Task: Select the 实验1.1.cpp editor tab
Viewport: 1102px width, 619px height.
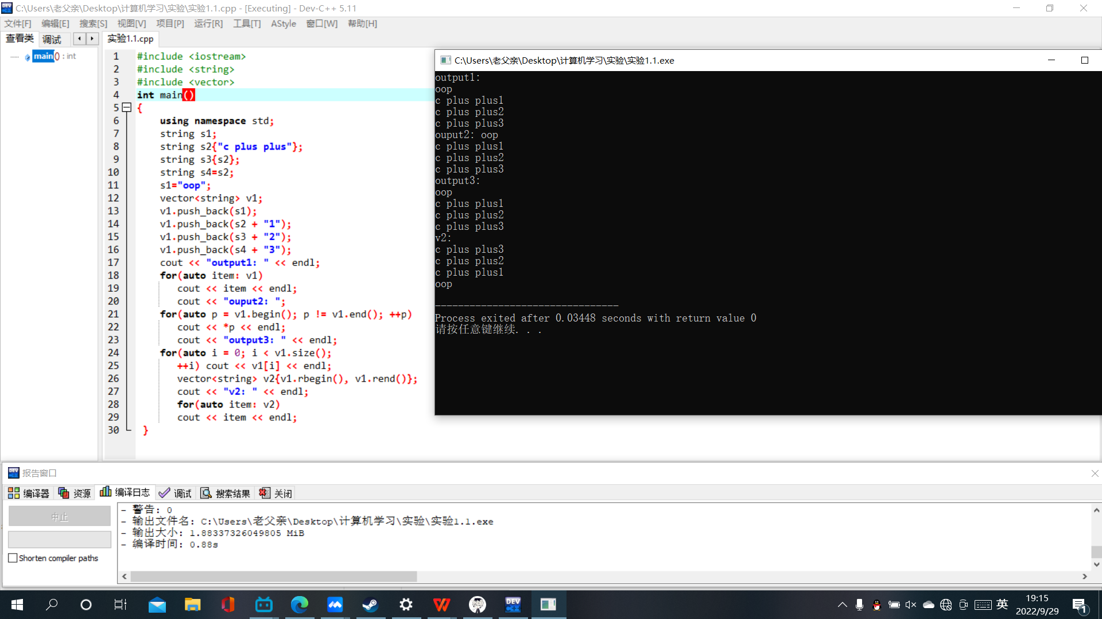Action: 130,39
